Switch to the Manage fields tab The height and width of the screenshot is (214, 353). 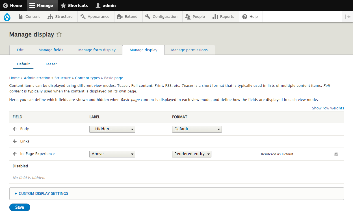51,50
